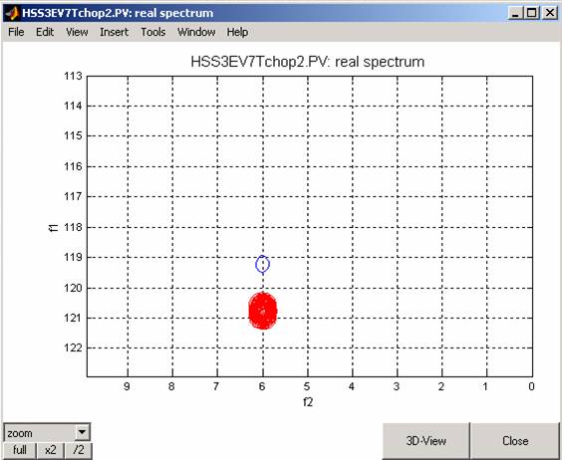The width and height of the screenshot is (562, 460).
Task: Minimize the figure window
Action: (516, 13)
